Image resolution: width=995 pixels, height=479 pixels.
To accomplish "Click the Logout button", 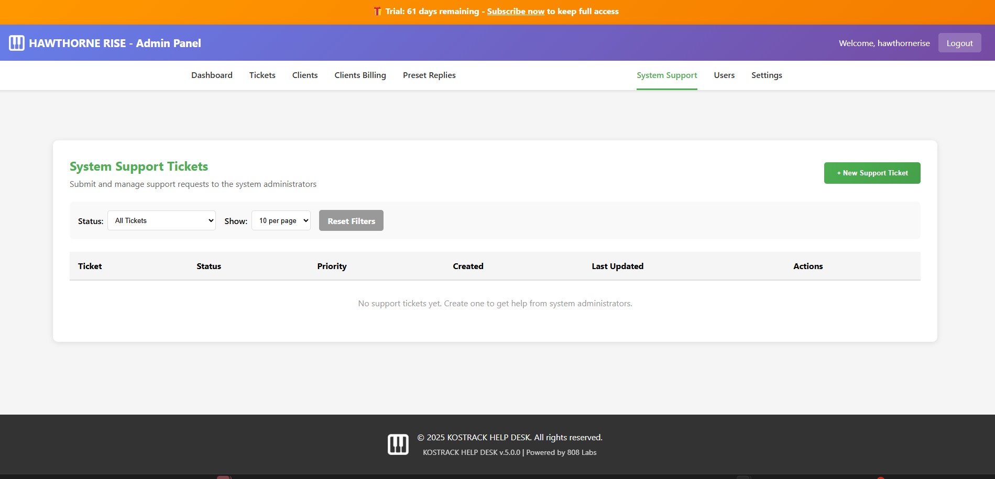I will [x=959, y=43].
